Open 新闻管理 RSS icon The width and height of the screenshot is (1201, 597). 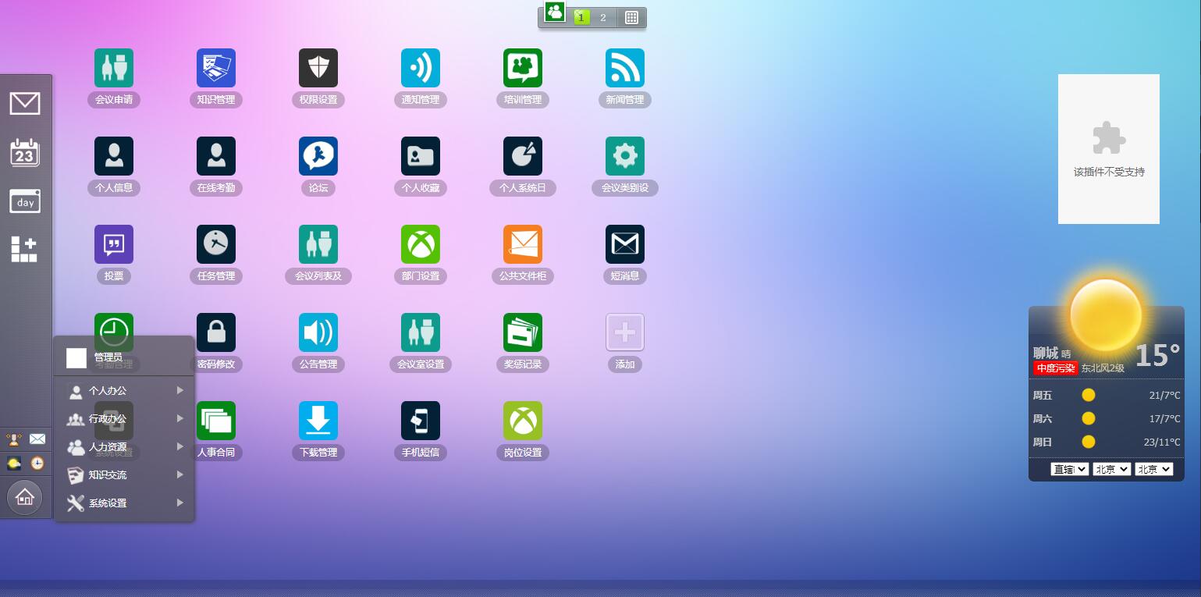625,68
